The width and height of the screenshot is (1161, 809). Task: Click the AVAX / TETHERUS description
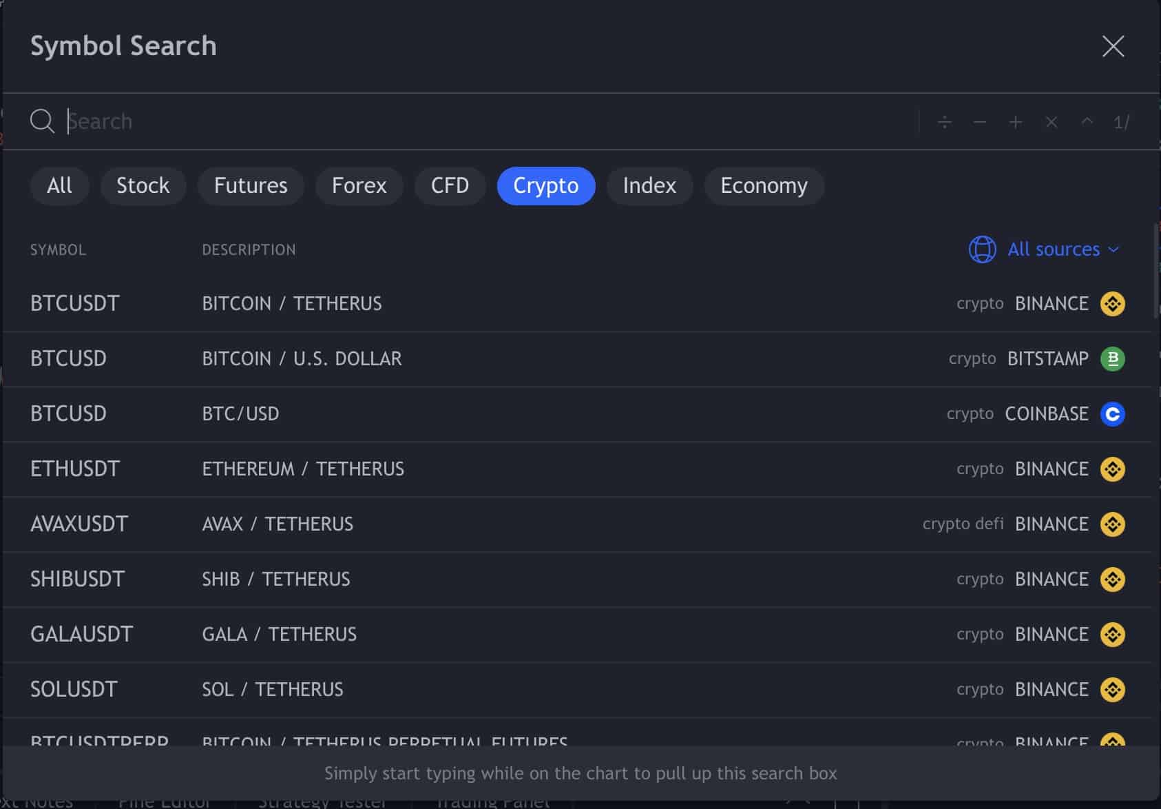(278, 524)
